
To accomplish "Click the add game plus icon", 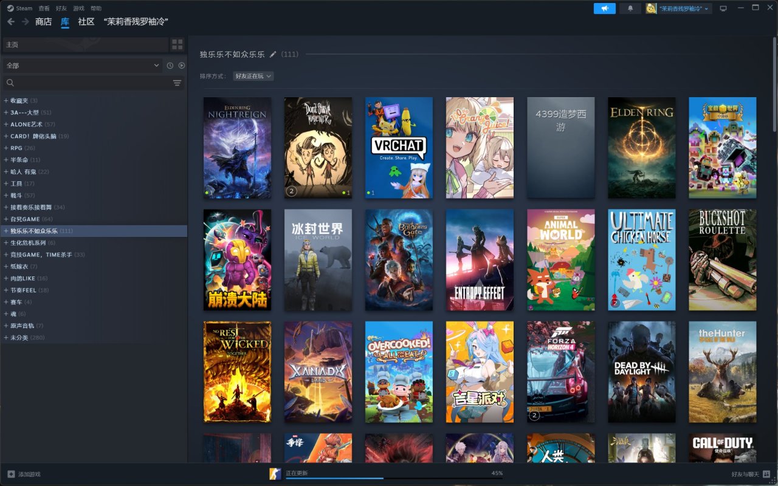I will coord(11,474).
